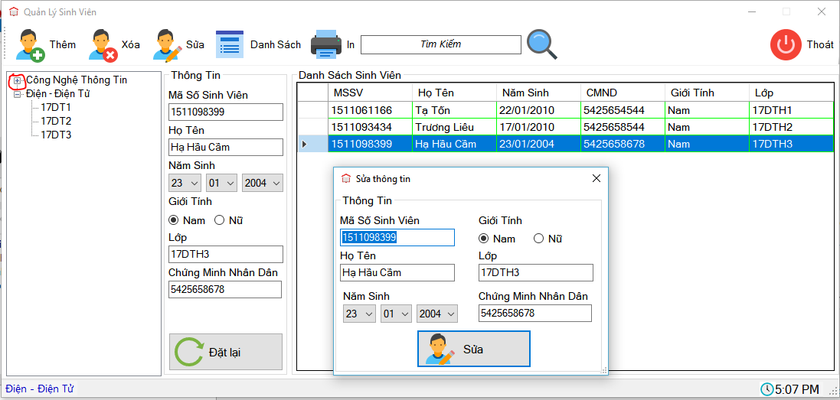Image resolution: width=840 pixels, height=400 pixels.
Task: Click the Tìm Kiếm search field
Action: point(440,44)
